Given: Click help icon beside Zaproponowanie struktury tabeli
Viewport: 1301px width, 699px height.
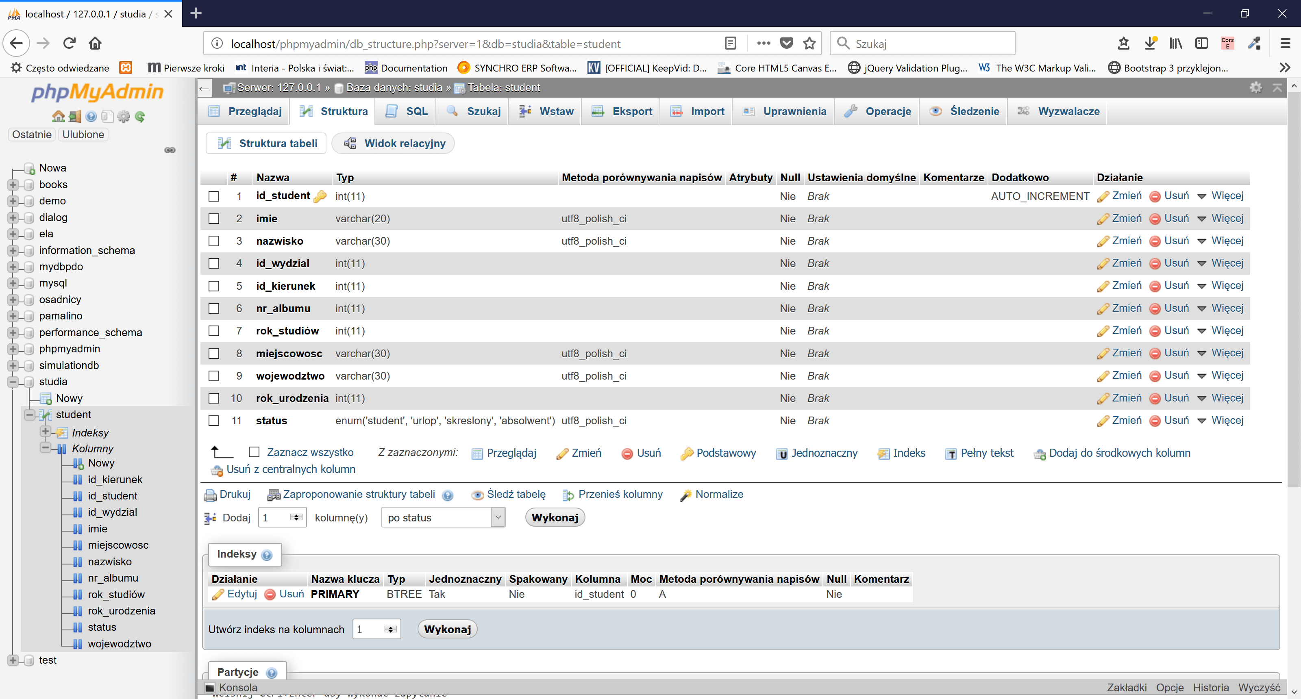Looking at the screenshot, I should point(447,495).
